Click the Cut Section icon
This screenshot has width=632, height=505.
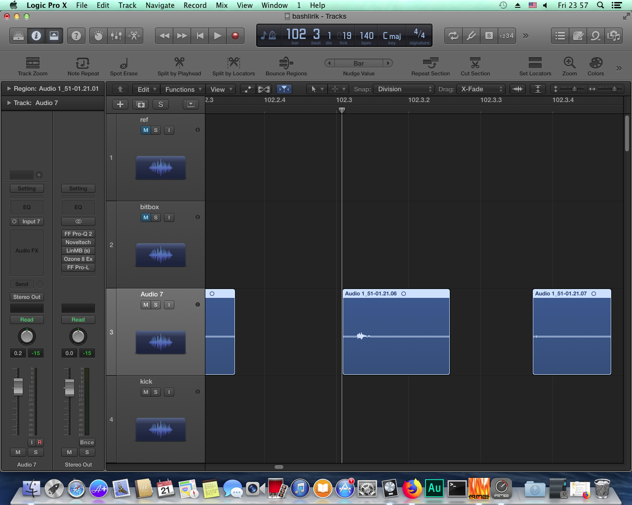tap(475, 63)
